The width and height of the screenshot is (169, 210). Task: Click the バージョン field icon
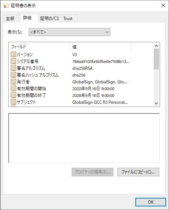[13, 54]
